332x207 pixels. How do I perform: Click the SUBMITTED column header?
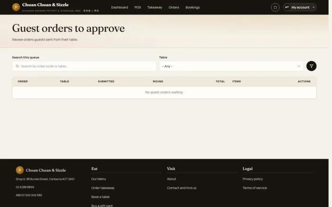pyautogui.click(x=106, y=81)
